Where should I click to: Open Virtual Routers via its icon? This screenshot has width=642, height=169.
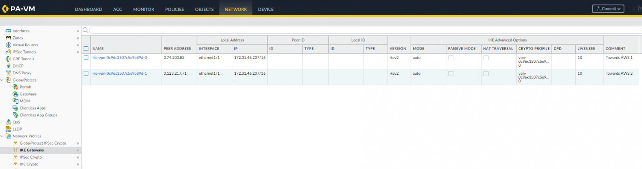pos(8,45)
